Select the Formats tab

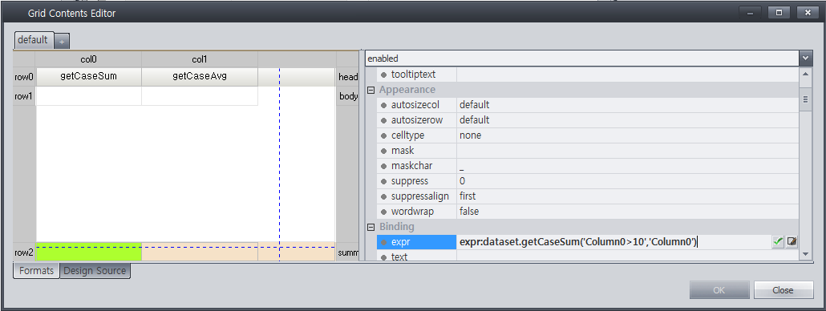click(36, 271)
